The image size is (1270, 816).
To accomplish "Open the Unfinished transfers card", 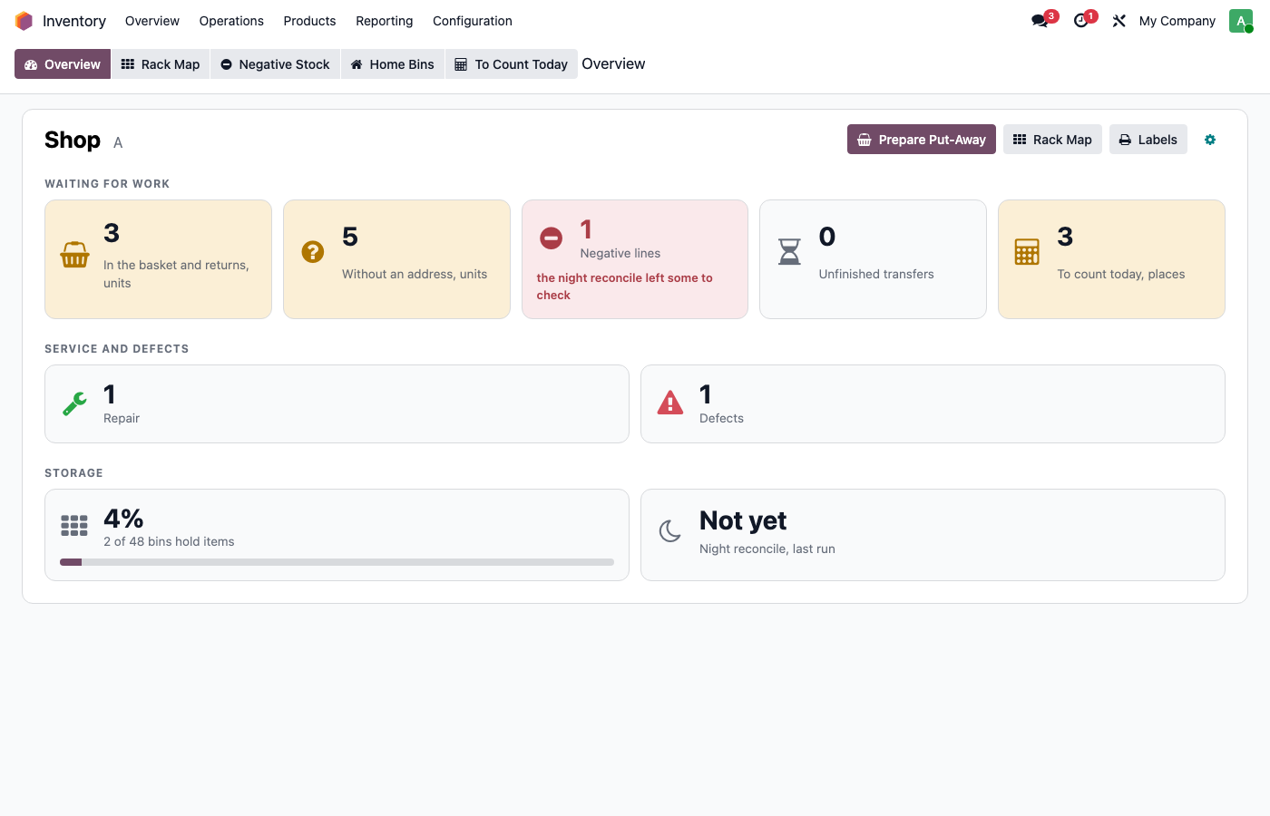I will pyautogui.click(x=873, y=259).
